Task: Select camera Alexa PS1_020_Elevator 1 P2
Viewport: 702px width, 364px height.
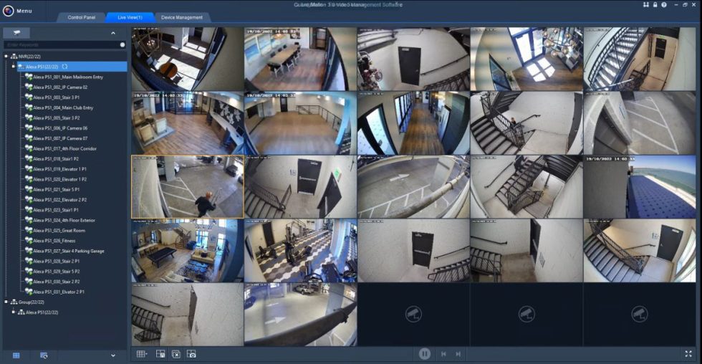Action: pyautogui.click(x=60, y=179)
